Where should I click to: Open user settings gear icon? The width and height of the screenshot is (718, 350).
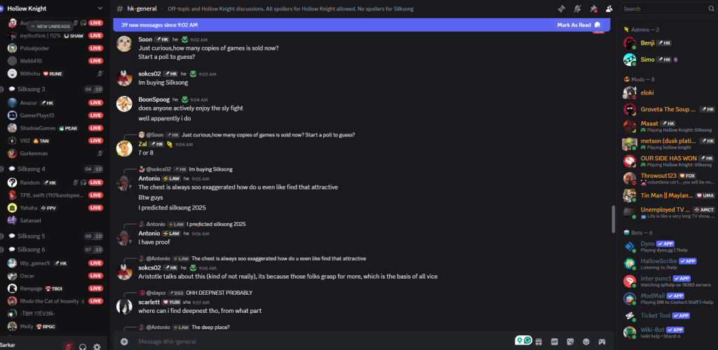click(97, 346)
